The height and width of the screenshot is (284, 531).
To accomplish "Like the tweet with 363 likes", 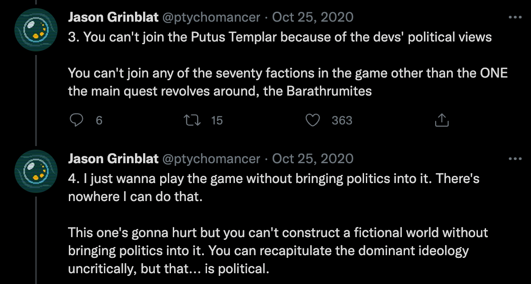I will [312, 120].
